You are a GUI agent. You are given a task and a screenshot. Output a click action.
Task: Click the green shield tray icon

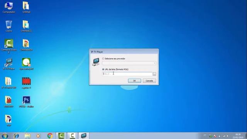click(x=211, y=136)
